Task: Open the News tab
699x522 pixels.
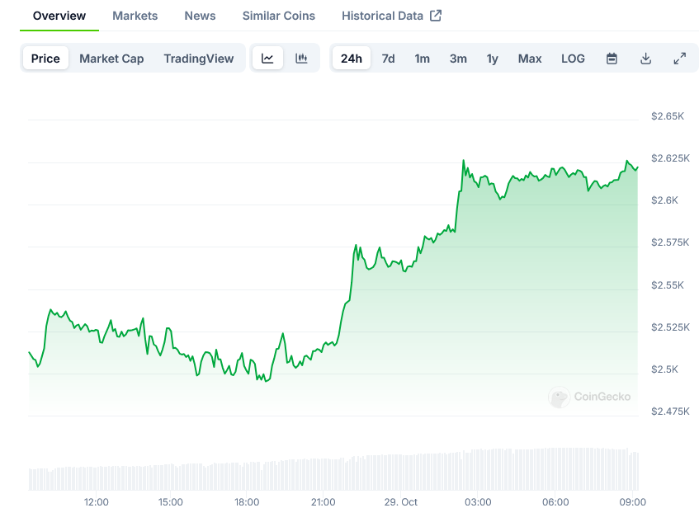Action: point(200,16)
